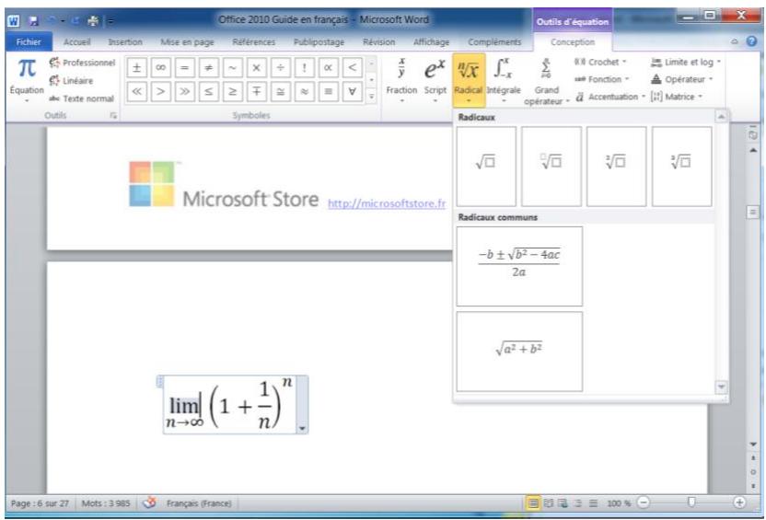Image resolution: width=766 pixels, height=520 pixels.
Task: Open the Script structures dropdown
Action: click(x=435, y=81)
